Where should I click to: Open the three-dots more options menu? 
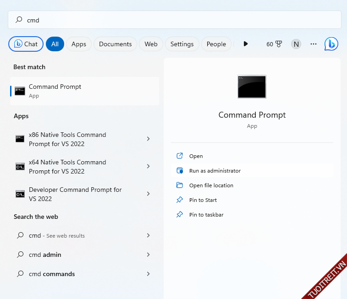314,44
